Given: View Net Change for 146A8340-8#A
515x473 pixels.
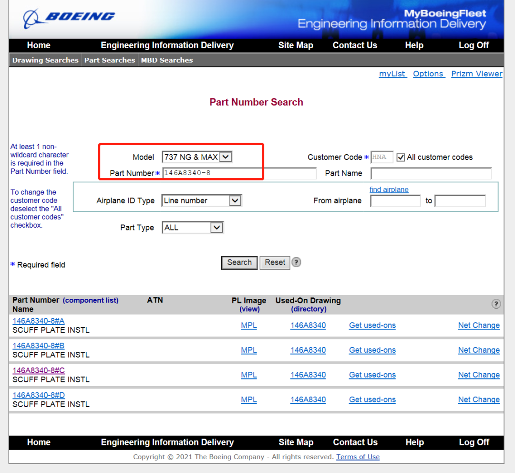Looking at the screenshot, I should [x=479, y=326].
